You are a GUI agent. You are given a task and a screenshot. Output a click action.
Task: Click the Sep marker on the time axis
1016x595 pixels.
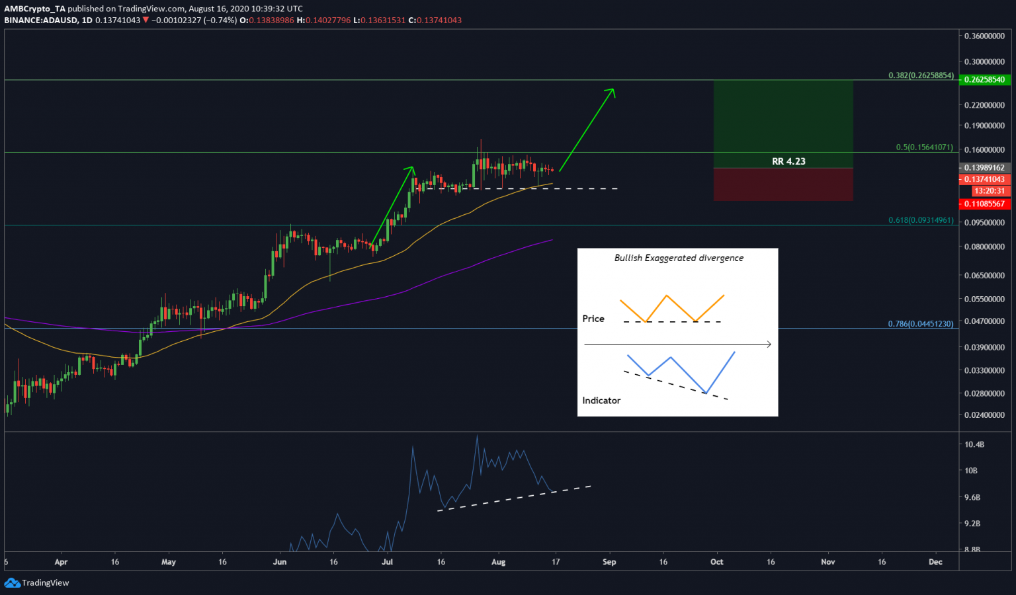point(609,562)
